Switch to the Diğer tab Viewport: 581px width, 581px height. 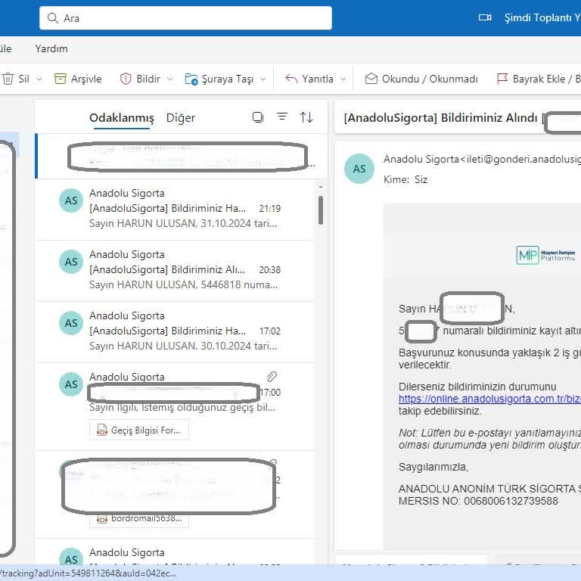[181, 118]
